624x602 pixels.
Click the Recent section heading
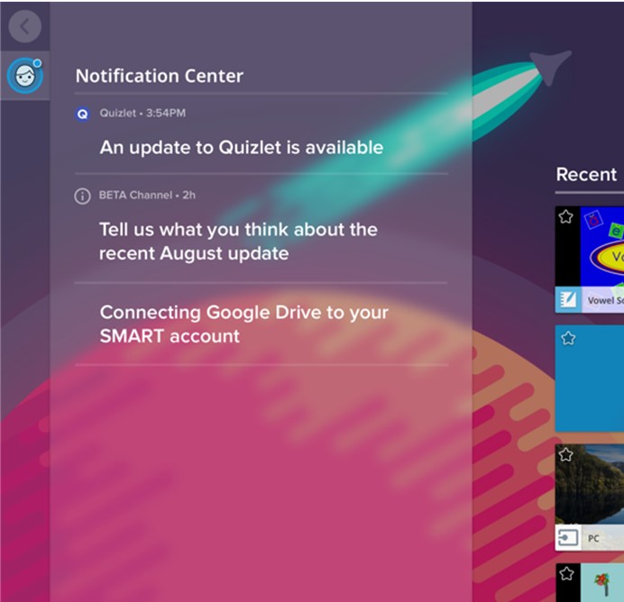(x=586, y=174)
